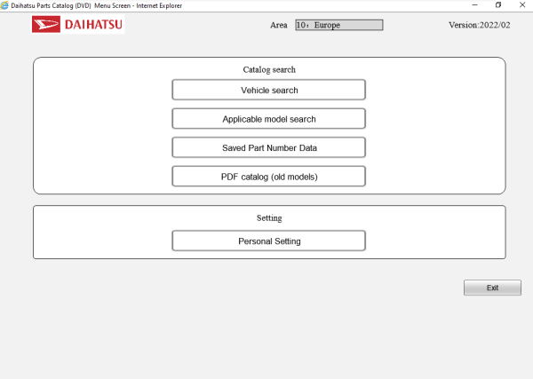Open PDF catalog (old models)
The width and height of the screenshot is (533, 379).
pyautogui.click(x=269, y=177)
